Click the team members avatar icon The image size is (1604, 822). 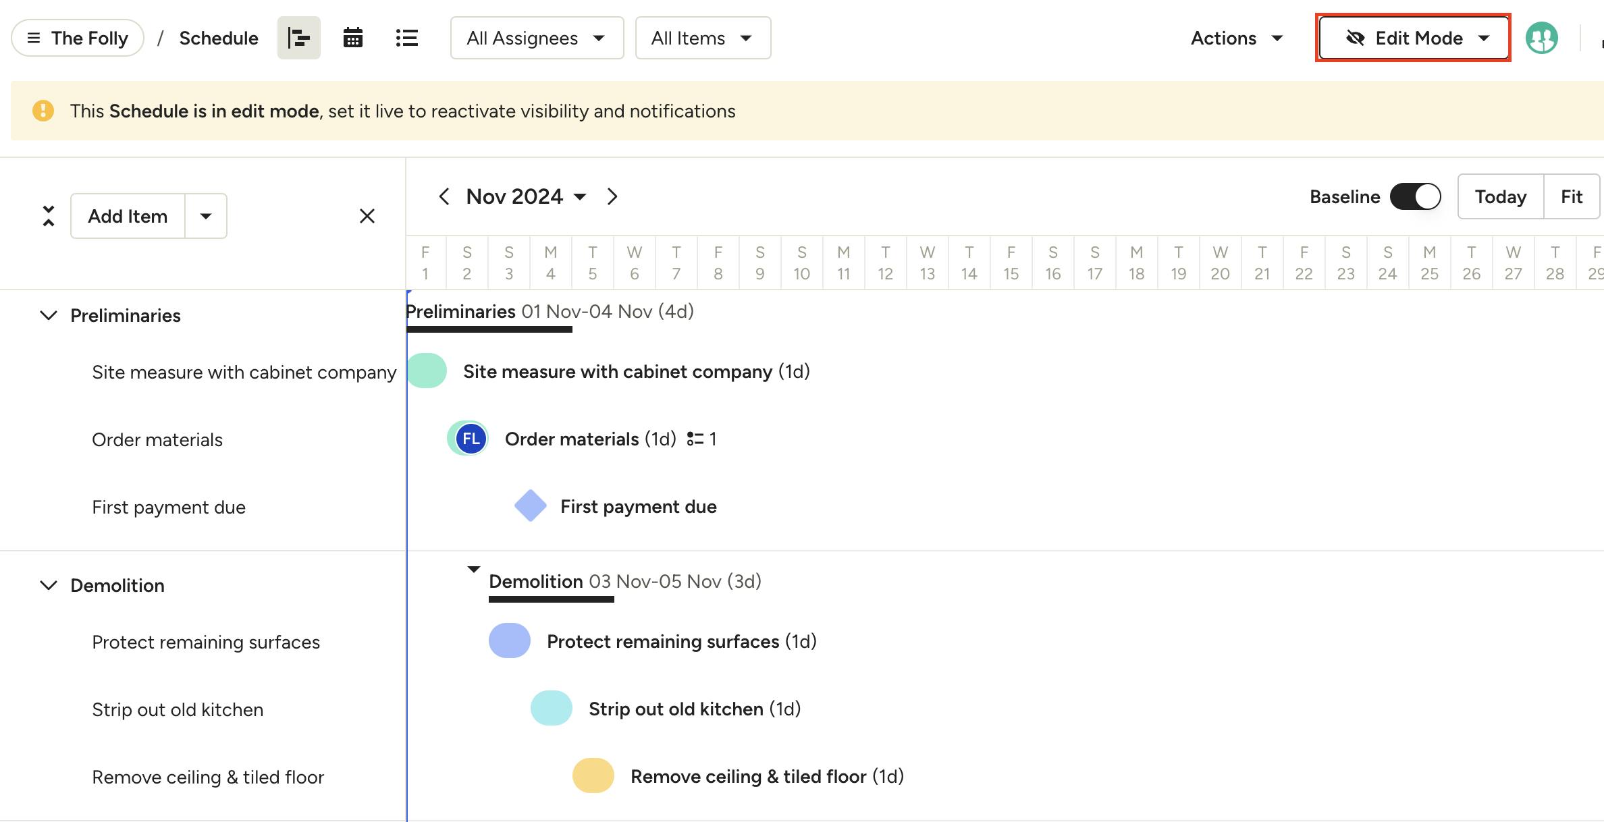[1541, 38]
